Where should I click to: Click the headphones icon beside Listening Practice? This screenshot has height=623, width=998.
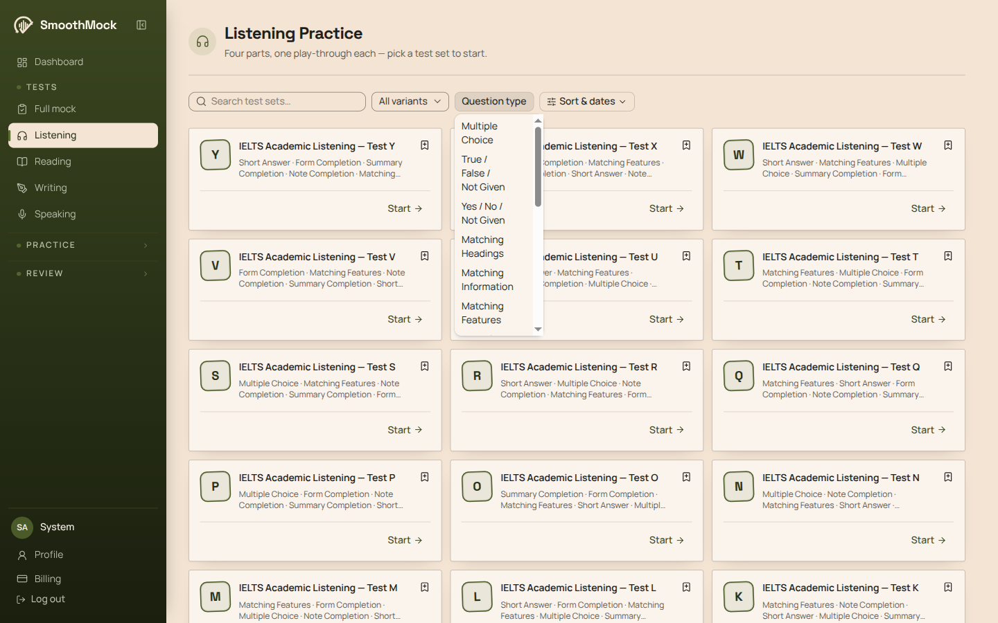(202, 42)
